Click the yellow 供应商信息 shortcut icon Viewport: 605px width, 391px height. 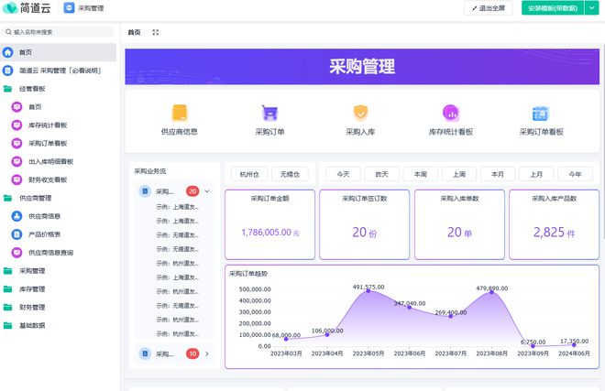pyautogui.click(x=180, y=113)
